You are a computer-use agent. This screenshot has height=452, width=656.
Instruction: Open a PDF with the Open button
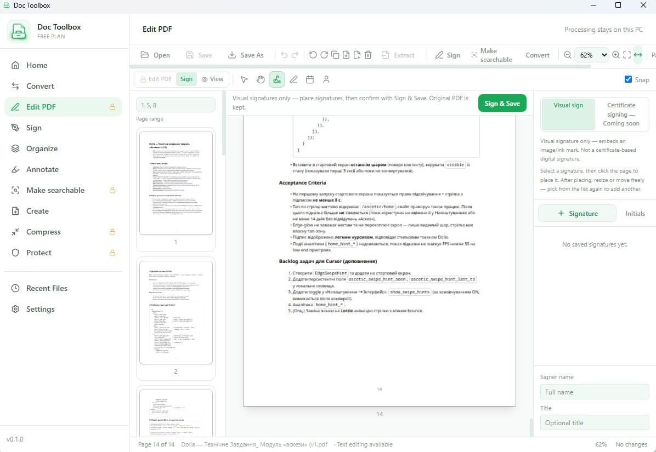point(155,55)
